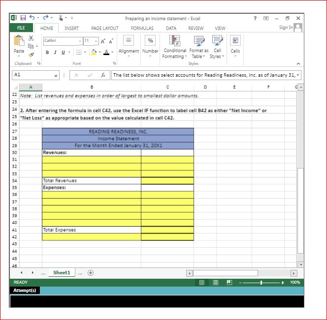Viewport: 327px width, 320px height.
Task: Toggle Underline formatting
Action: [x=63, y=52]
